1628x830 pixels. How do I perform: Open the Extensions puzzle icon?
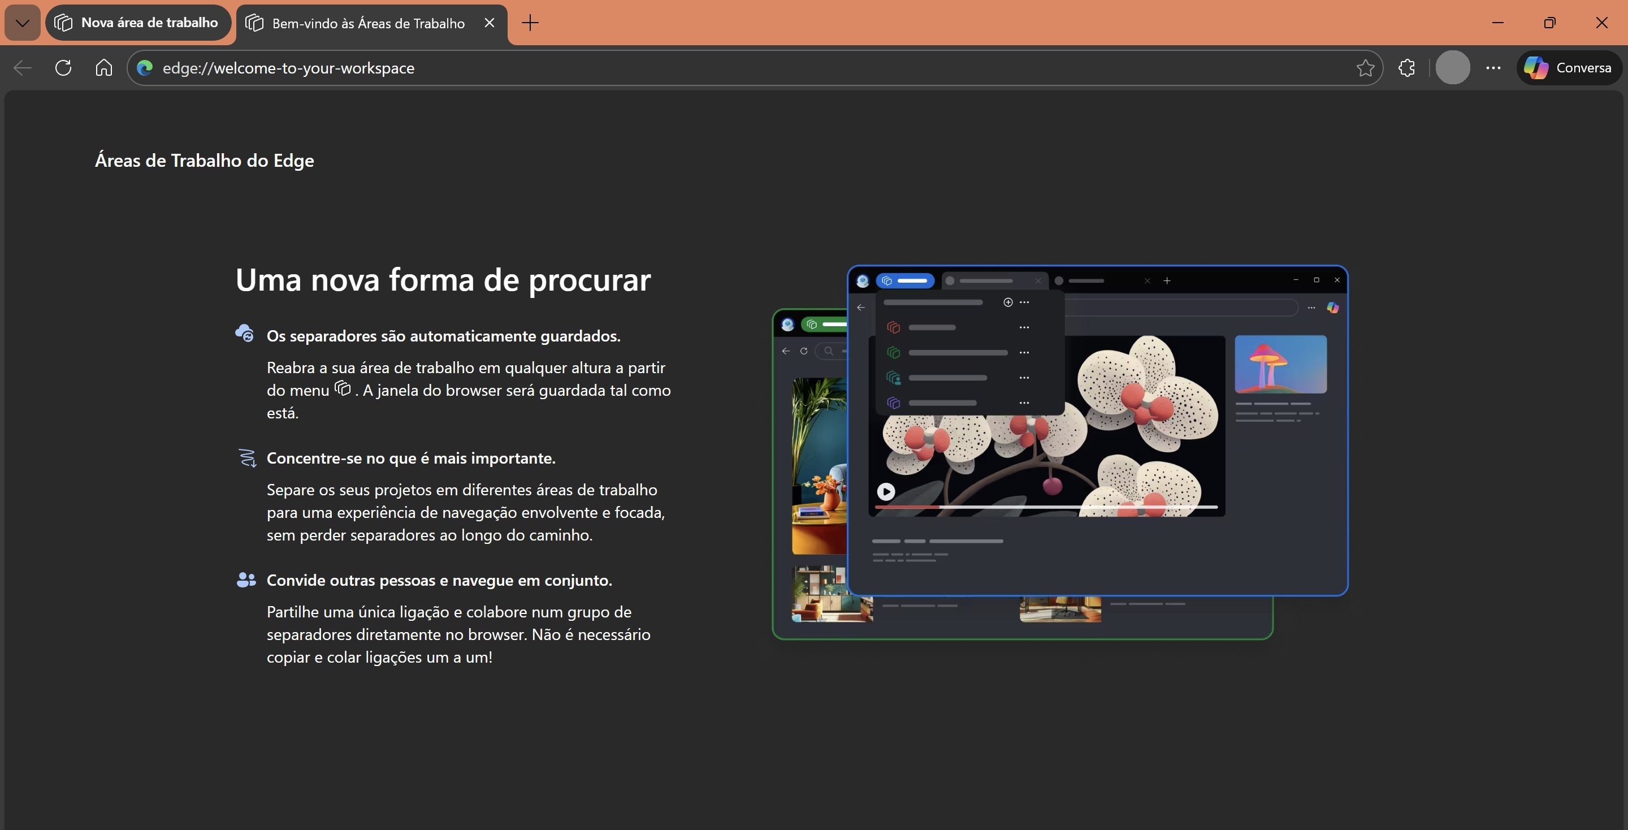[x=1407, y=68]
